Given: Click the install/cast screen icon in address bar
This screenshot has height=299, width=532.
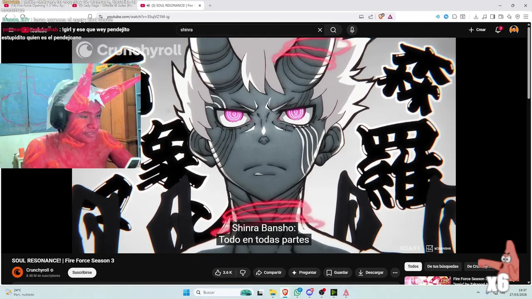Looking at the screenshot, I should click(x=361, y=17).
